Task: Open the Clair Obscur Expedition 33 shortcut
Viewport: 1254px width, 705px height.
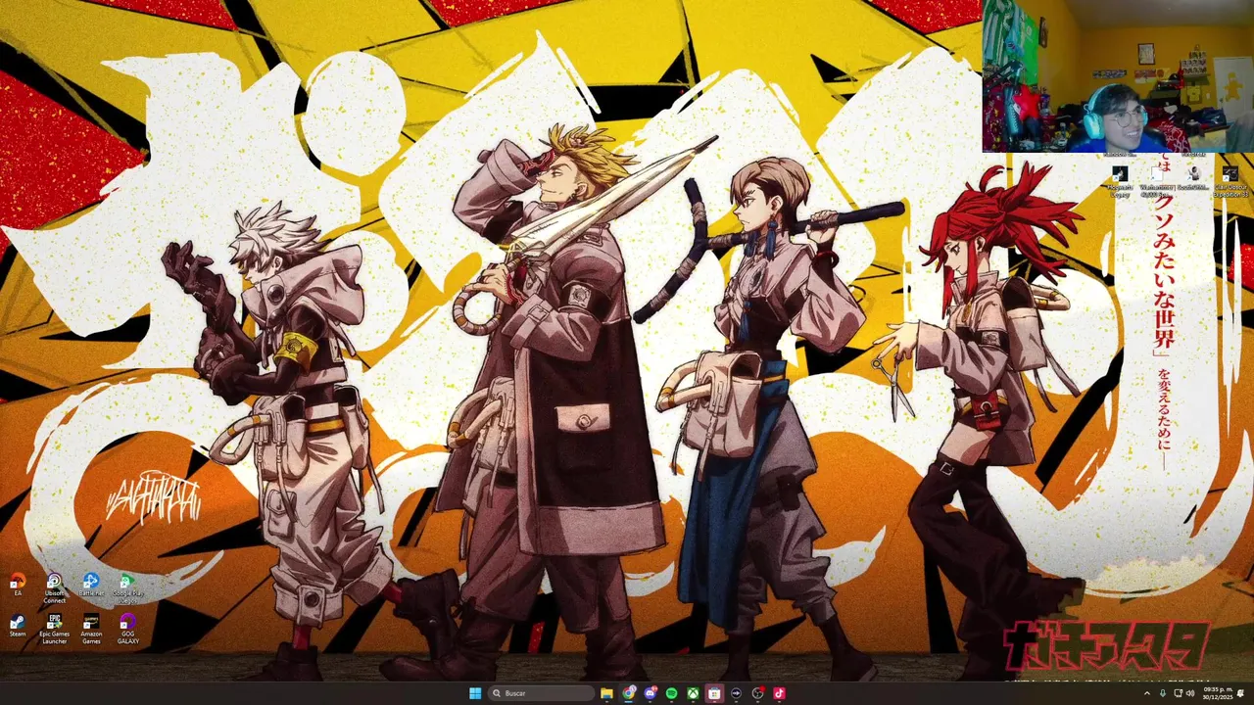Action: tap(1230, 182)
